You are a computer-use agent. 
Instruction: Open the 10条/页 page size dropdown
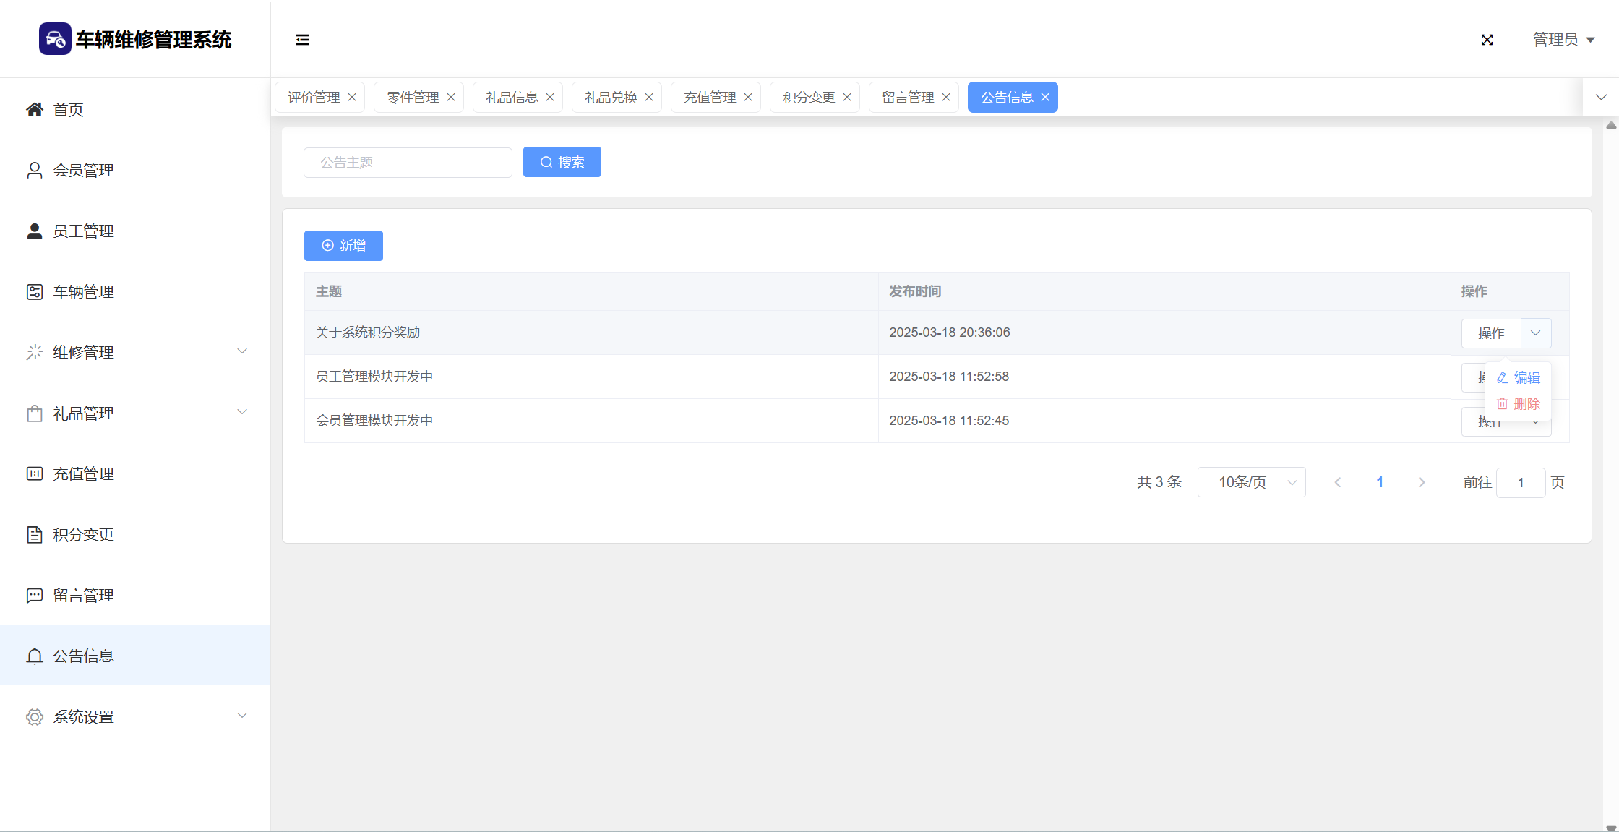pyautogui.click(x=1251, y=482)
